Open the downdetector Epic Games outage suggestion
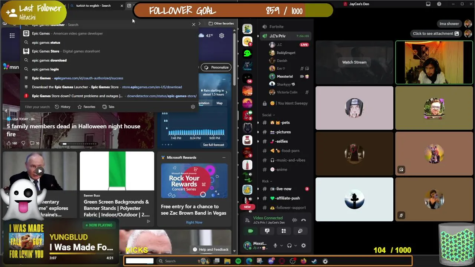This screenshot has height=267, width=475. click(110, 96)
